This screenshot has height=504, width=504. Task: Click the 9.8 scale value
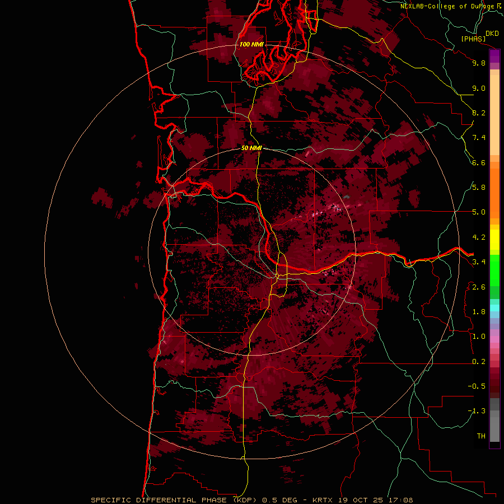(x=479, y=63)
